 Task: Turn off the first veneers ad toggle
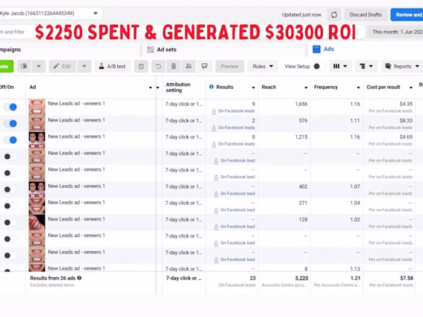tap(10, 107)
